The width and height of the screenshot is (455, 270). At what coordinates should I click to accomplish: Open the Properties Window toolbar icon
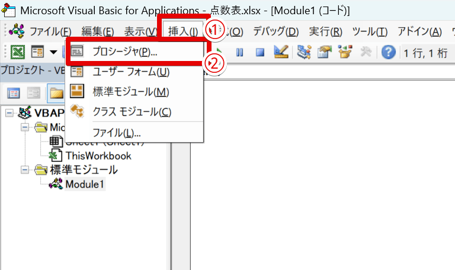point(325,52)
